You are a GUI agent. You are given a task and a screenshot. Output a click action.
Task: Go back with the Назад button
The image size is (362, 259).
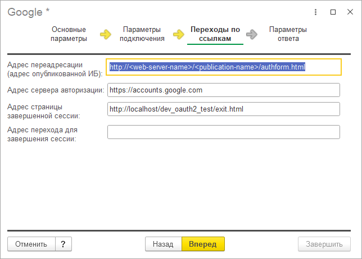[x=163, y=244]
